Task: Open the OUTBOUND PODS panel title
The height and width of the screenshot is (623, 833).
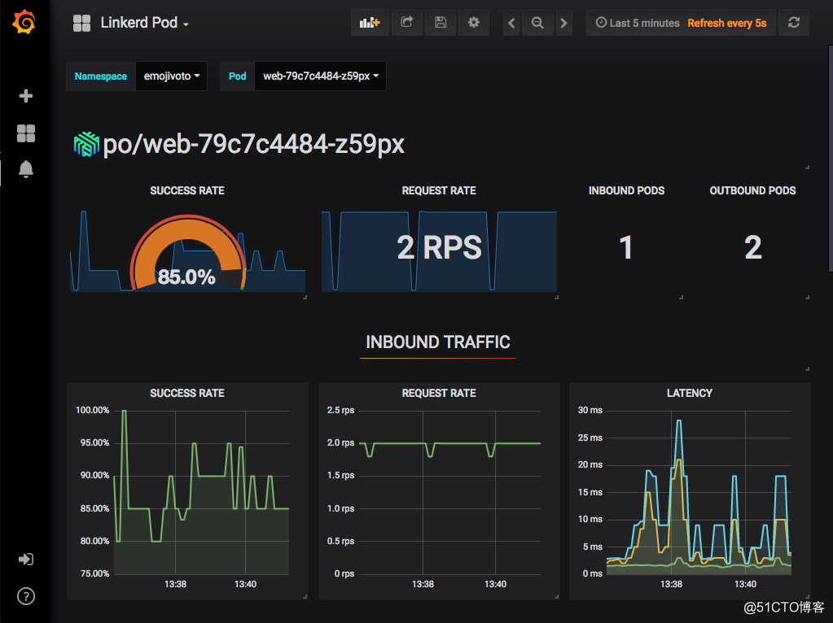Action: click(x=752, y=190)
